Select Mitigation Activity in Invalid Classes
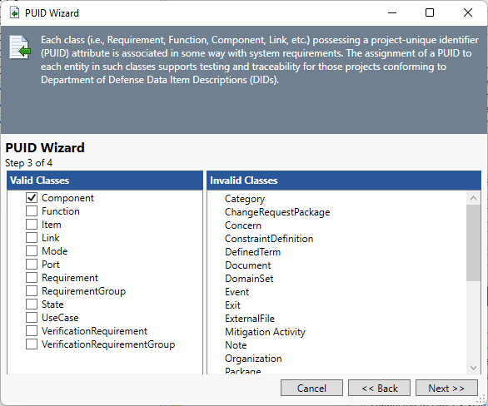This screenshot has height=406, width=488. (x=265, y=332)
